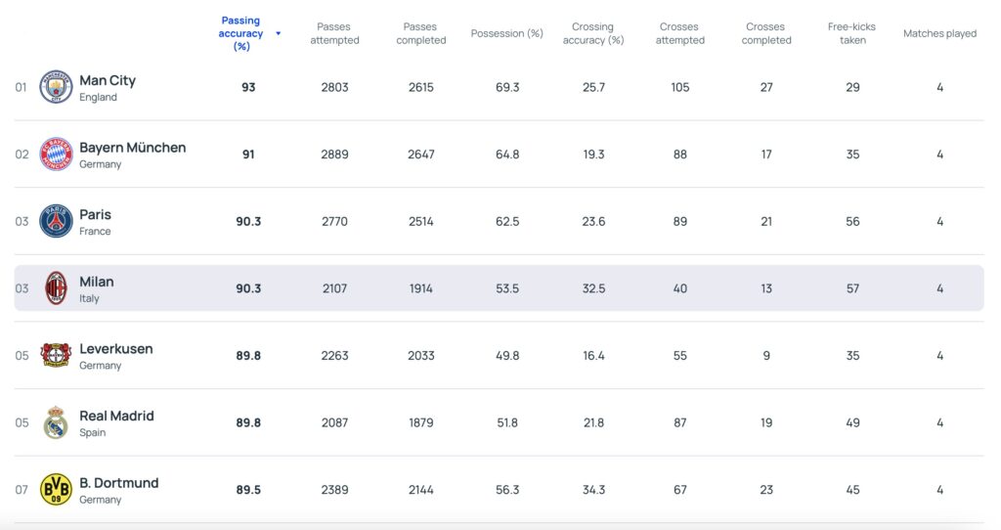Image resolution: width=1001 pixels, height=530 pixels.
Task: Sort by Possession (%) column header
Action: 506,33
